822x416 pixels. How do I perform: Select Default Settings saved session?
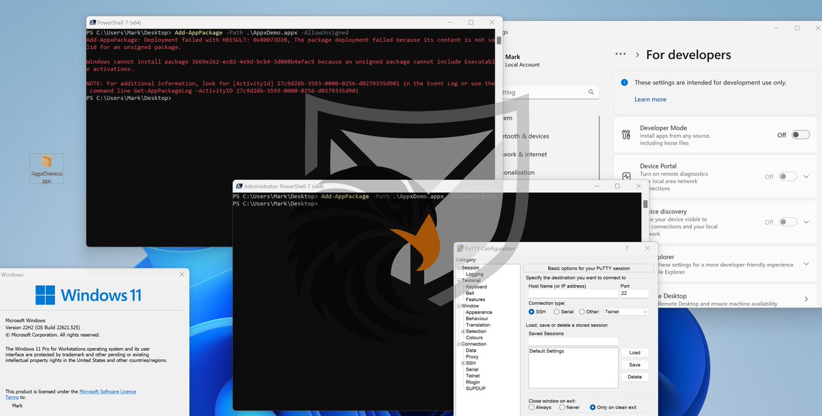click(x=547, y=351)
